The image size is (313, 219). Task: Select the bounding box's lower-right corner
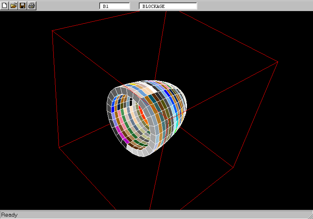click(x=234, y=168)
